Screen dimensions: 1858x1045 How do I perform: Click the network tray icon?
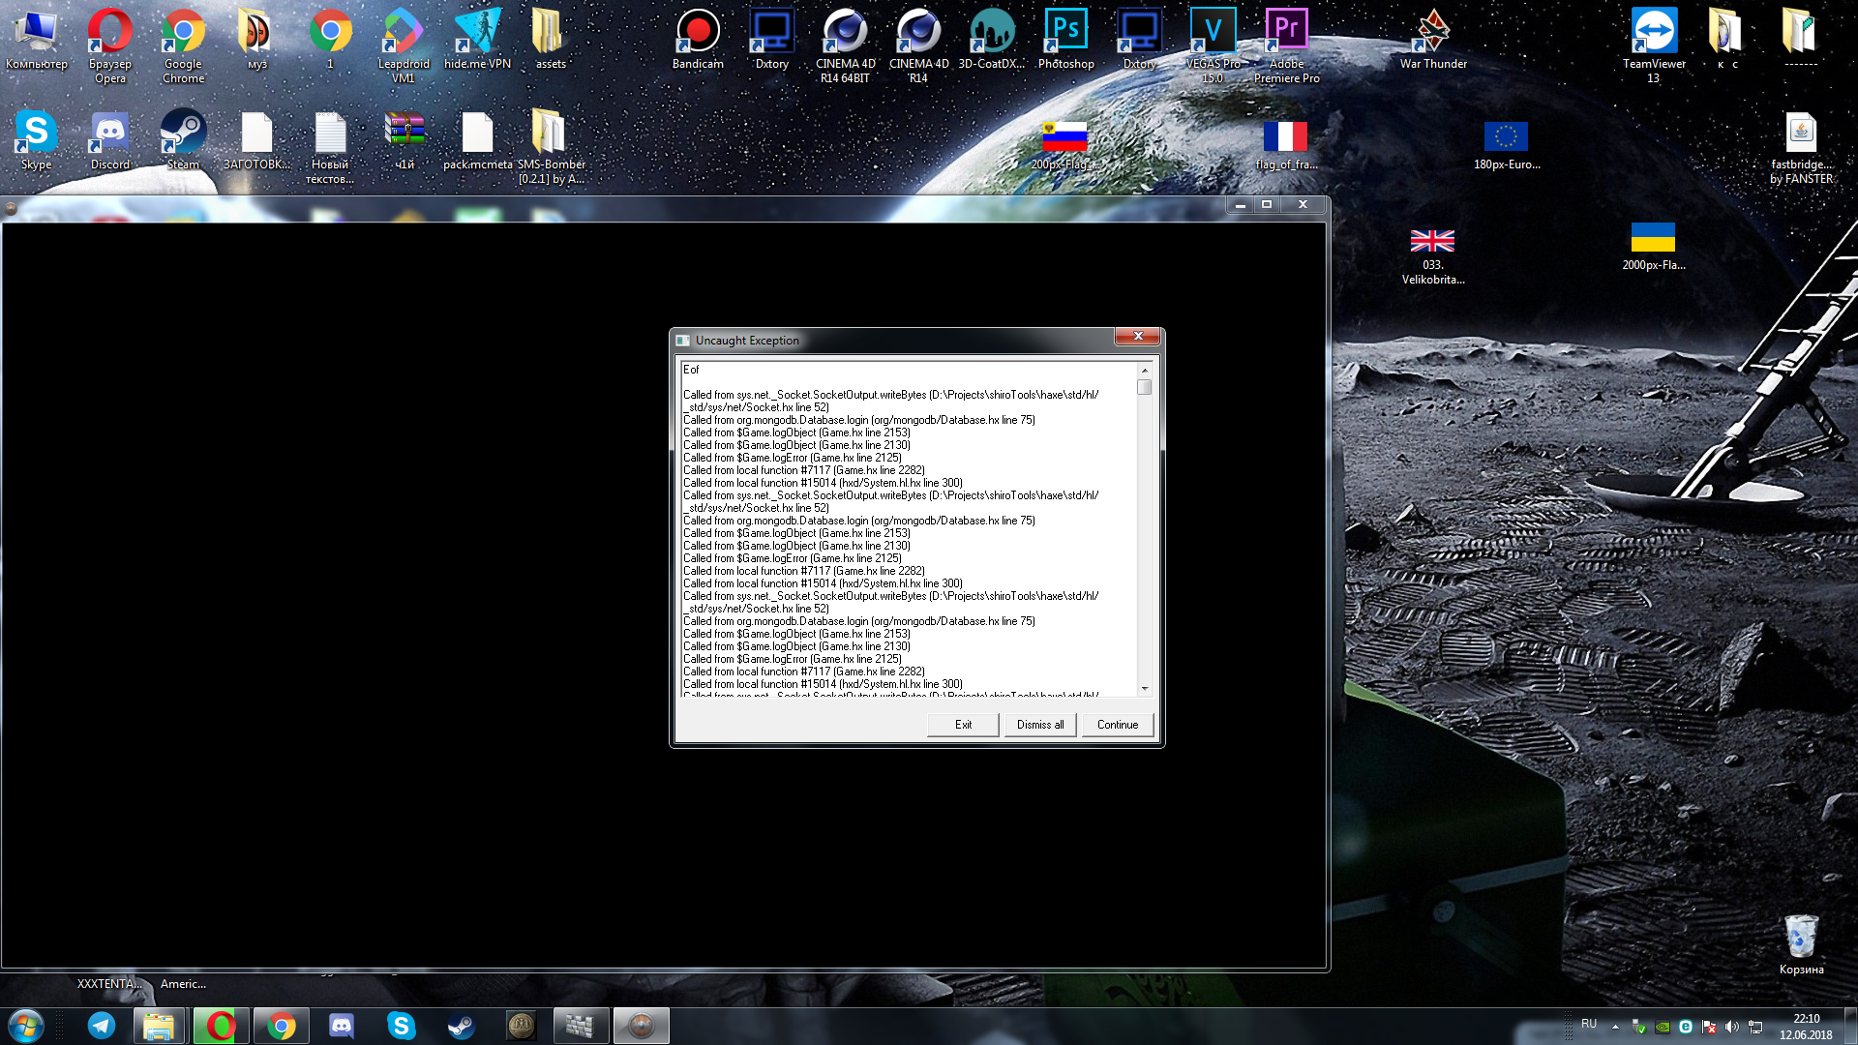coord(1755,1027)
